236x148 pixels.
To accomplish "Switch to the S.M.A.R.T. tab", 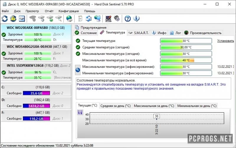I will (139, 33).
